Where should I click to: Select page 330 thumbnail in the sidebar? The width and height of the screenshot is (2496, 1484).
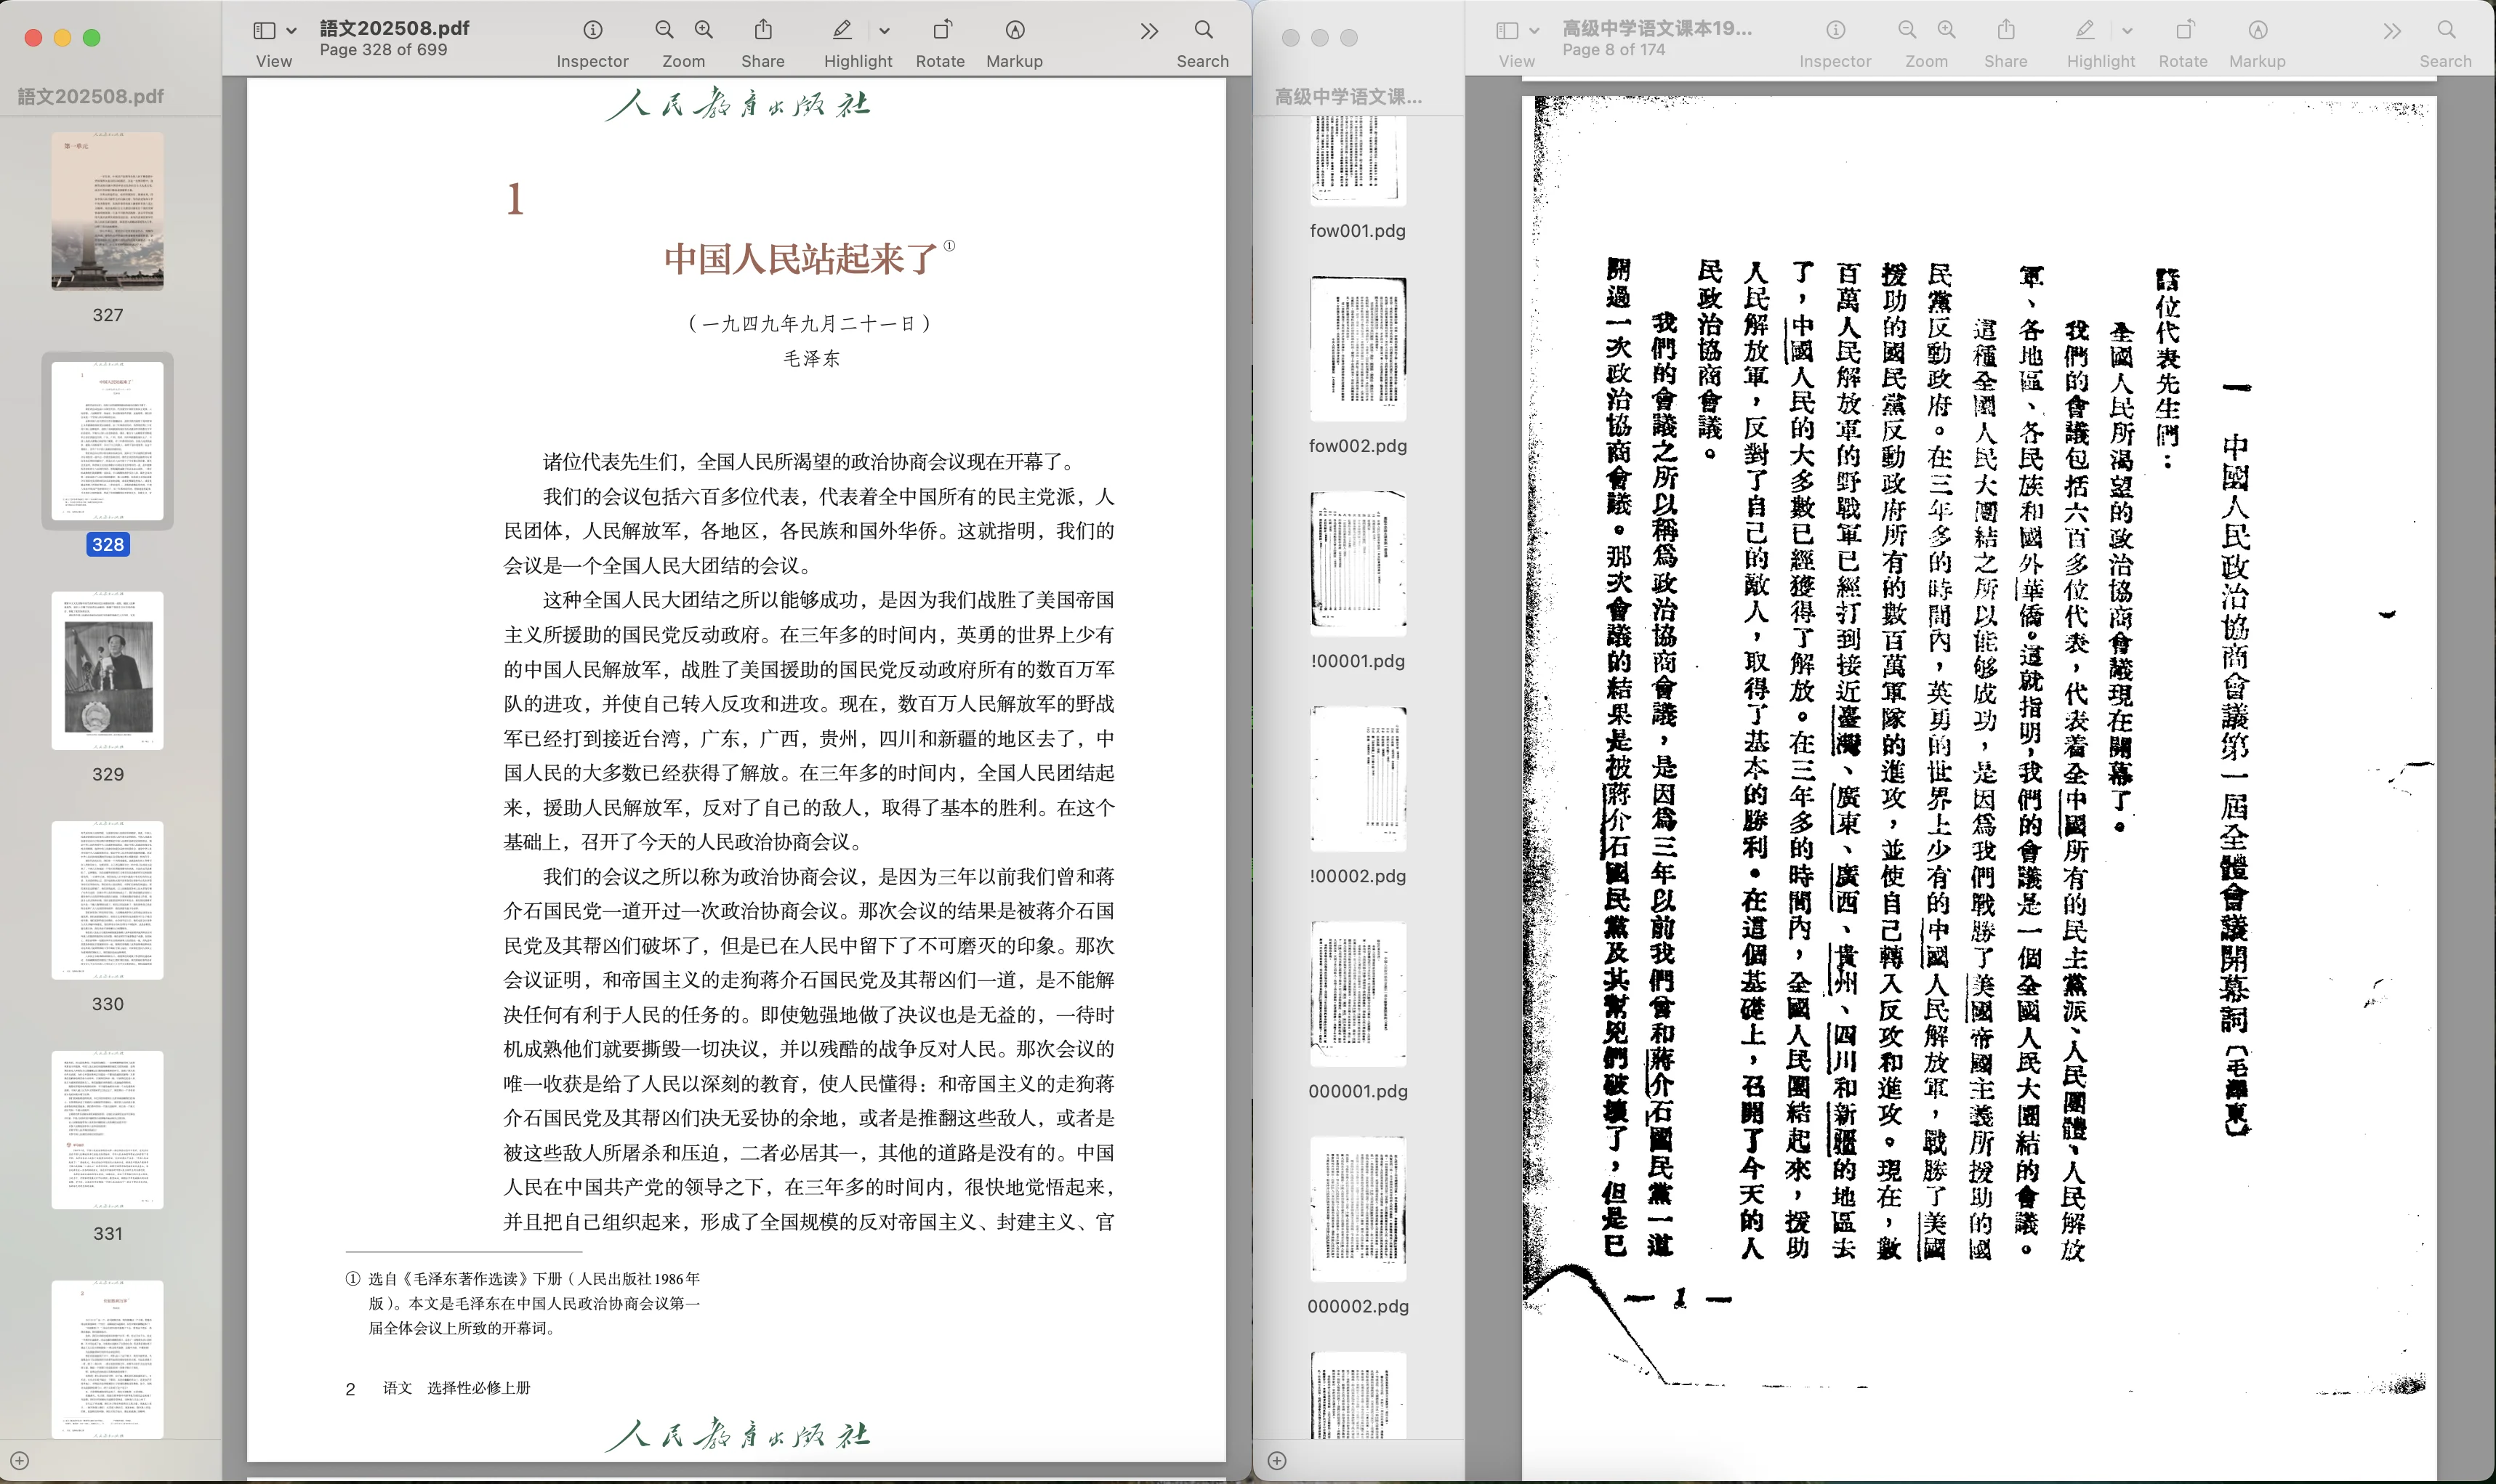point(106,898)
